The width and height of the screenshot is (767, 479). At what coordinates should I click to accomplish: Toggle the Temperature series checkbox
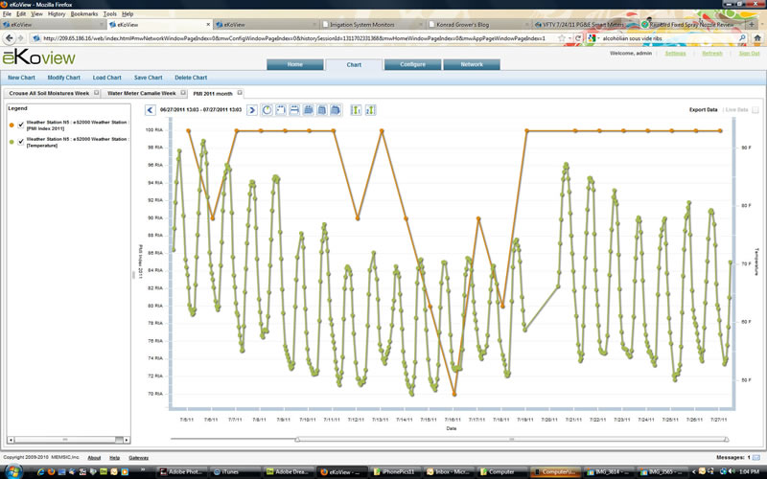pyautogui.click(x=20, y=141)
